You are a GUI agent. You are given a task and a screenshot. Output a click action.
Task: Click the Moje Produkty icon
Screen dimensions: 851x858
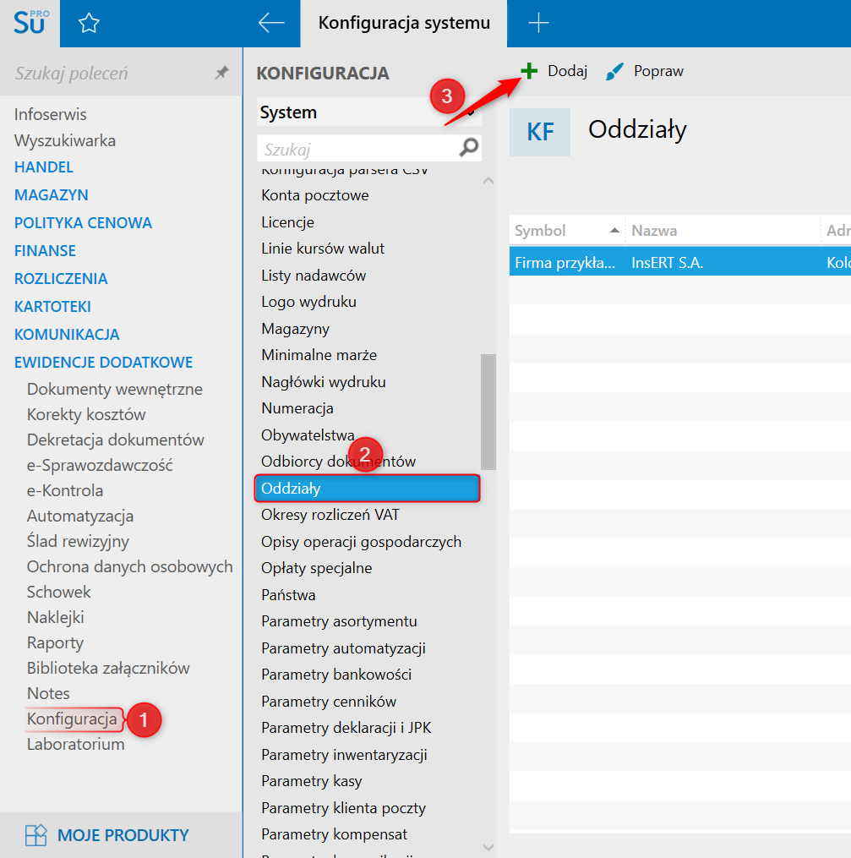click(36, 835)
